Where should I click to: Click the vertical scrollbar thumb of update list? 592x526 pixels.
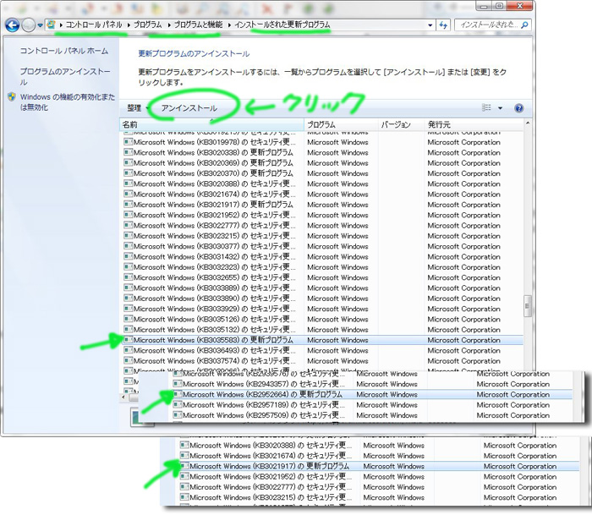(x=529, y=304)
